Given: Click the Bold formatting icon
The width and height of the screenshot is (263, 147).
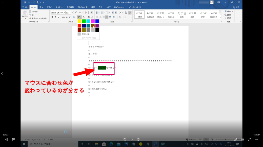Looking at the screenshot, I should click(x=52, y=17).
